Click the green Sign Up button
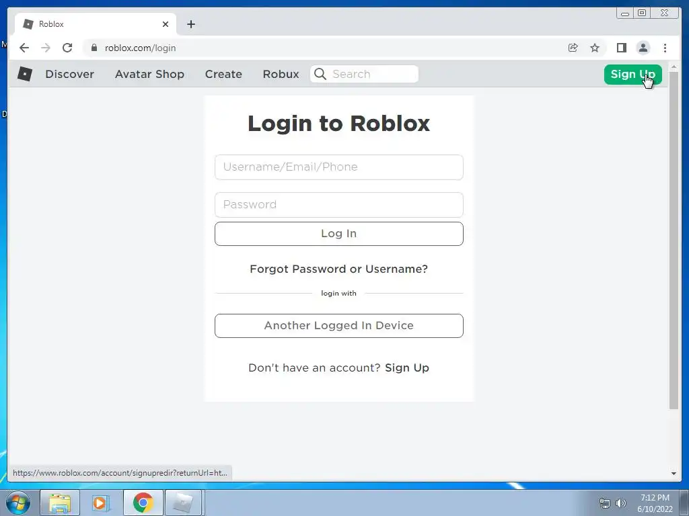 coord(632,74)
